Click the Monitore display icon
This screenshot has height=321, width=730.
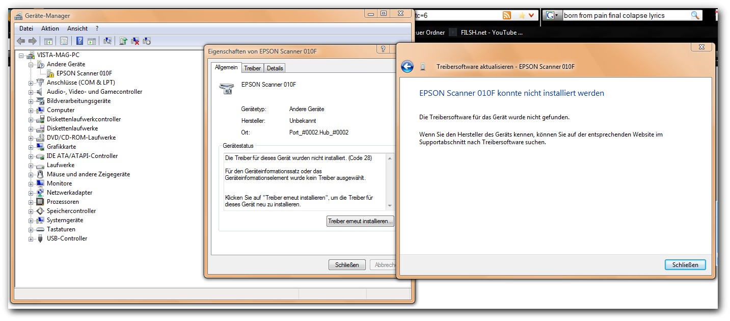click(41, 183)
